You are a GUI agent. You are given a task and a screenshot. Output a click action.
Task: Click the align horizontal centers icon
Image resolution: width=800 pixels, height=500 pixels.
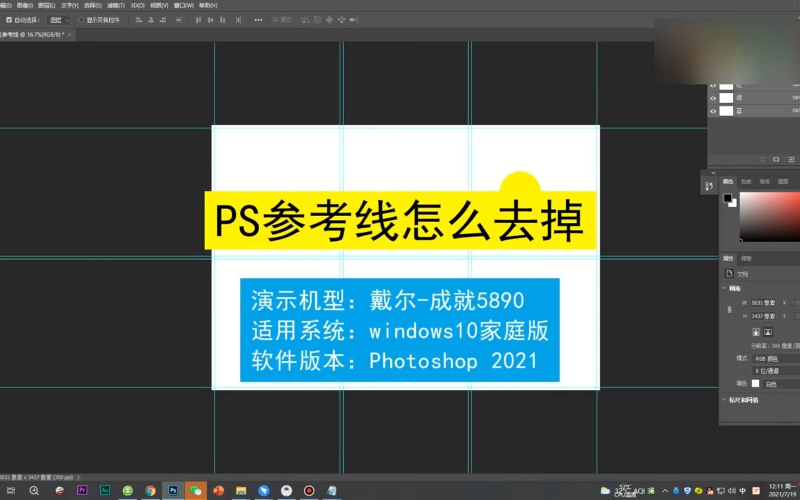[x=151, y=20]
